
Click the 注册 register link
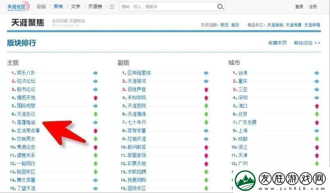(313, 7)
